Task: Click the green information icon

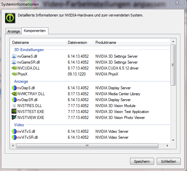Action: click(x=10, y=18)
